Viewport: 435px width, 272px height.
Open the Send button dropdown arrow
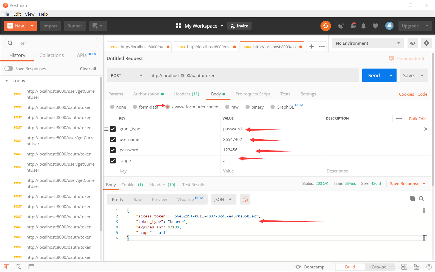coord(391,75)
